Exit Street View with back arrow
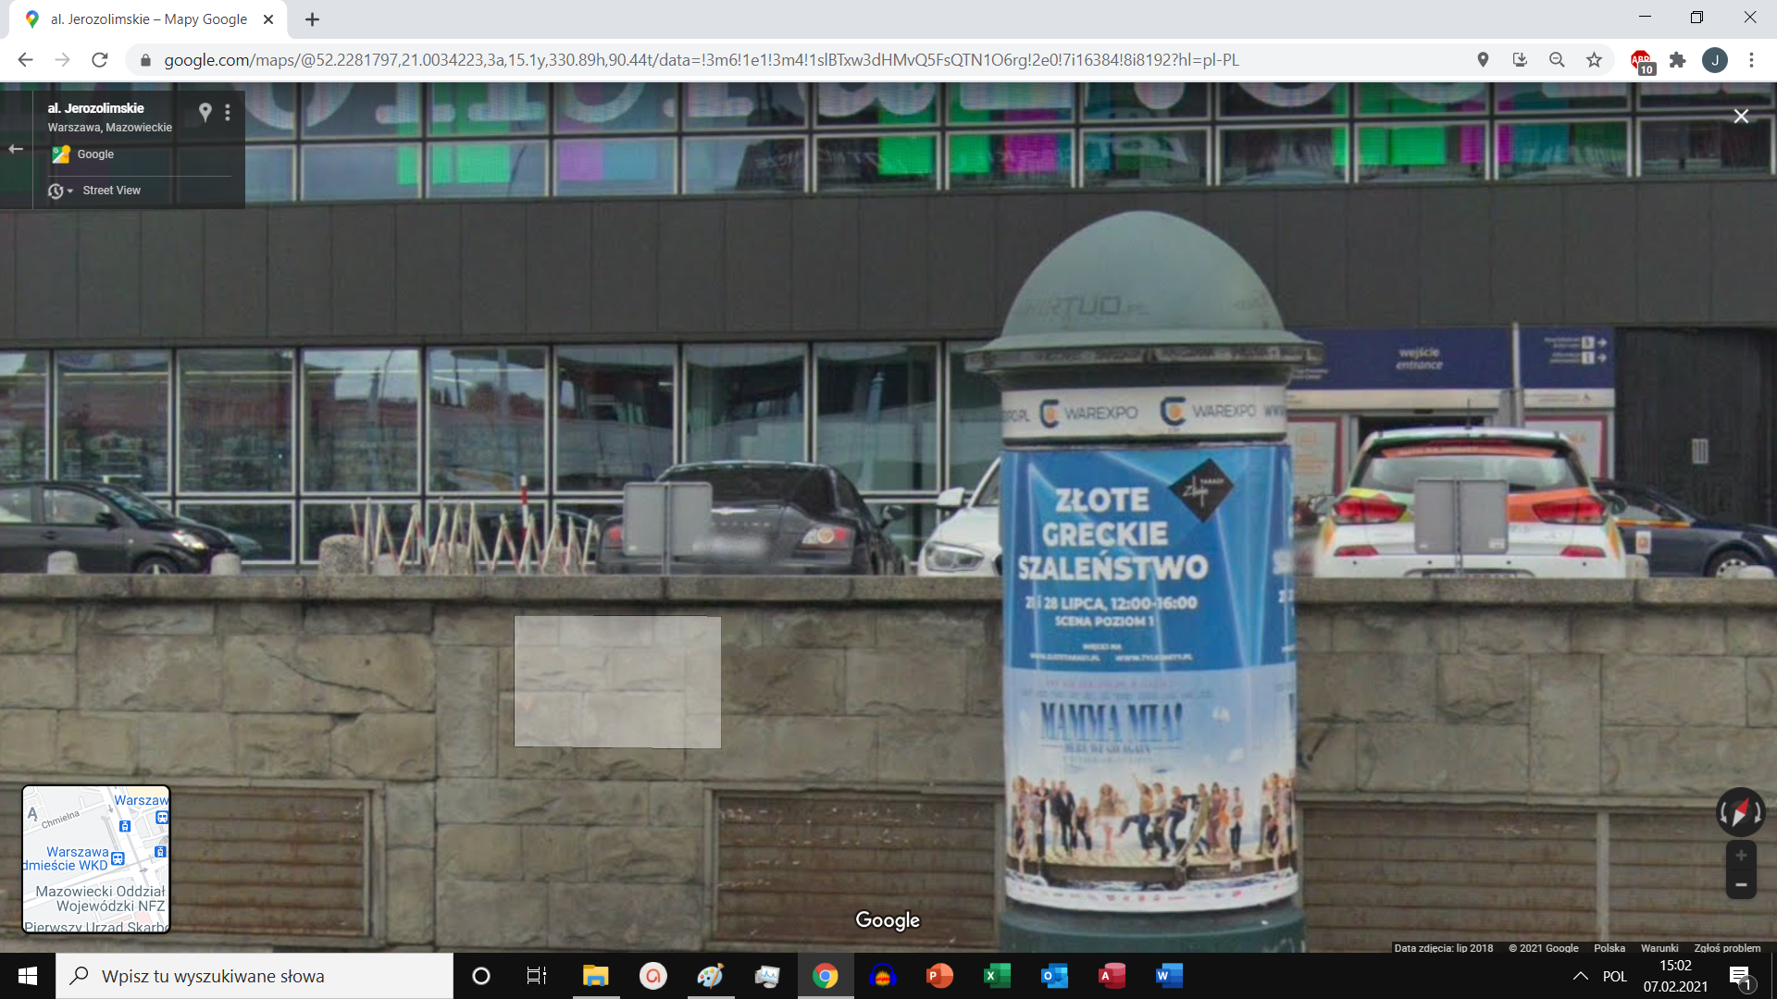The image size is (1777, 999). coord(16,149)
